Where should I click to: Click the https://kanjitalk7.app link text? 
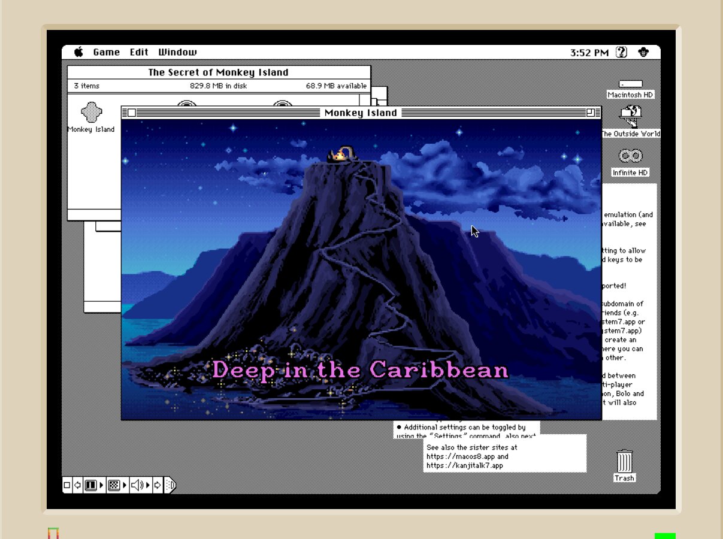pos(465,465)
